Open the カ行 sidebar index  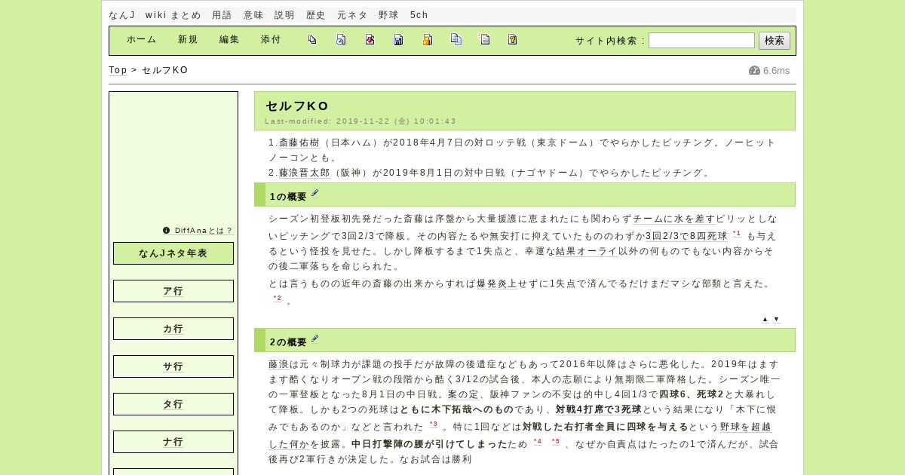(x=173, y=329)
